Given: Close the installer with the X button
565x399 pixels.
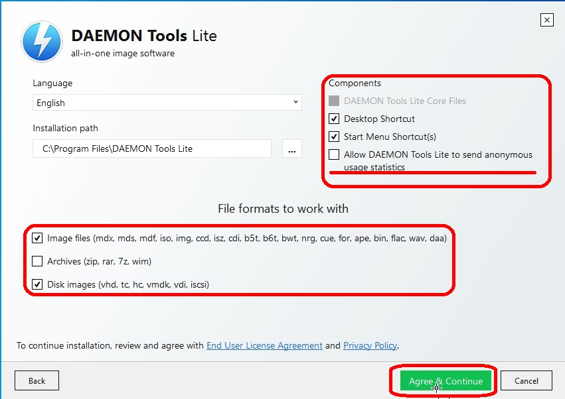Looking at the screenshot, I should [546, 20].
